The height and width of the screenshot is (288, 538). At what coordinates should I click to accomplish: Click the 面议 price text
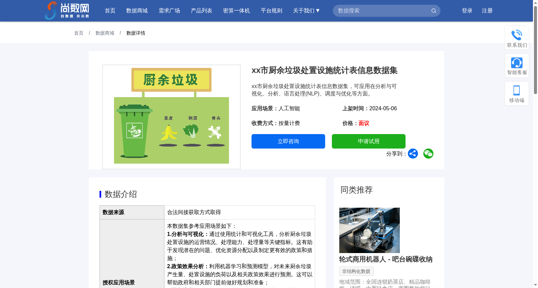click(x=364, y=123)
